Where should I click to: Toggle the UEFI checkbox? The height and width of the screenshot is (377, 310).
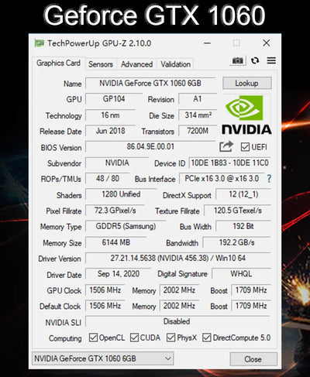click(x=245, y=147)
